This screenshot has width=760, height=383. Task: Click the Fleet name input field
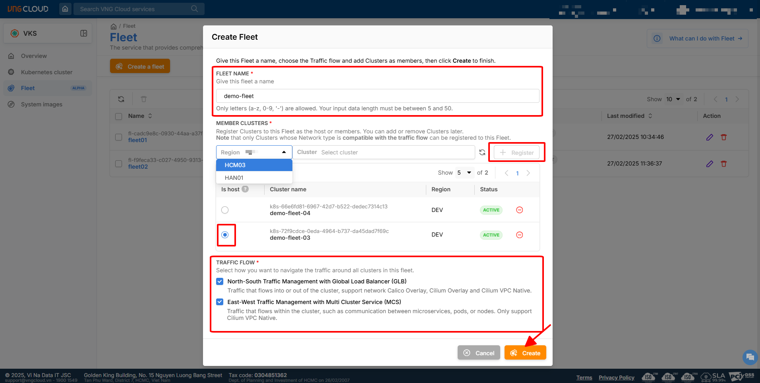(377, 96)
